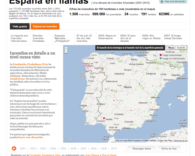Click the Valencia label on the map

point(155,97)
